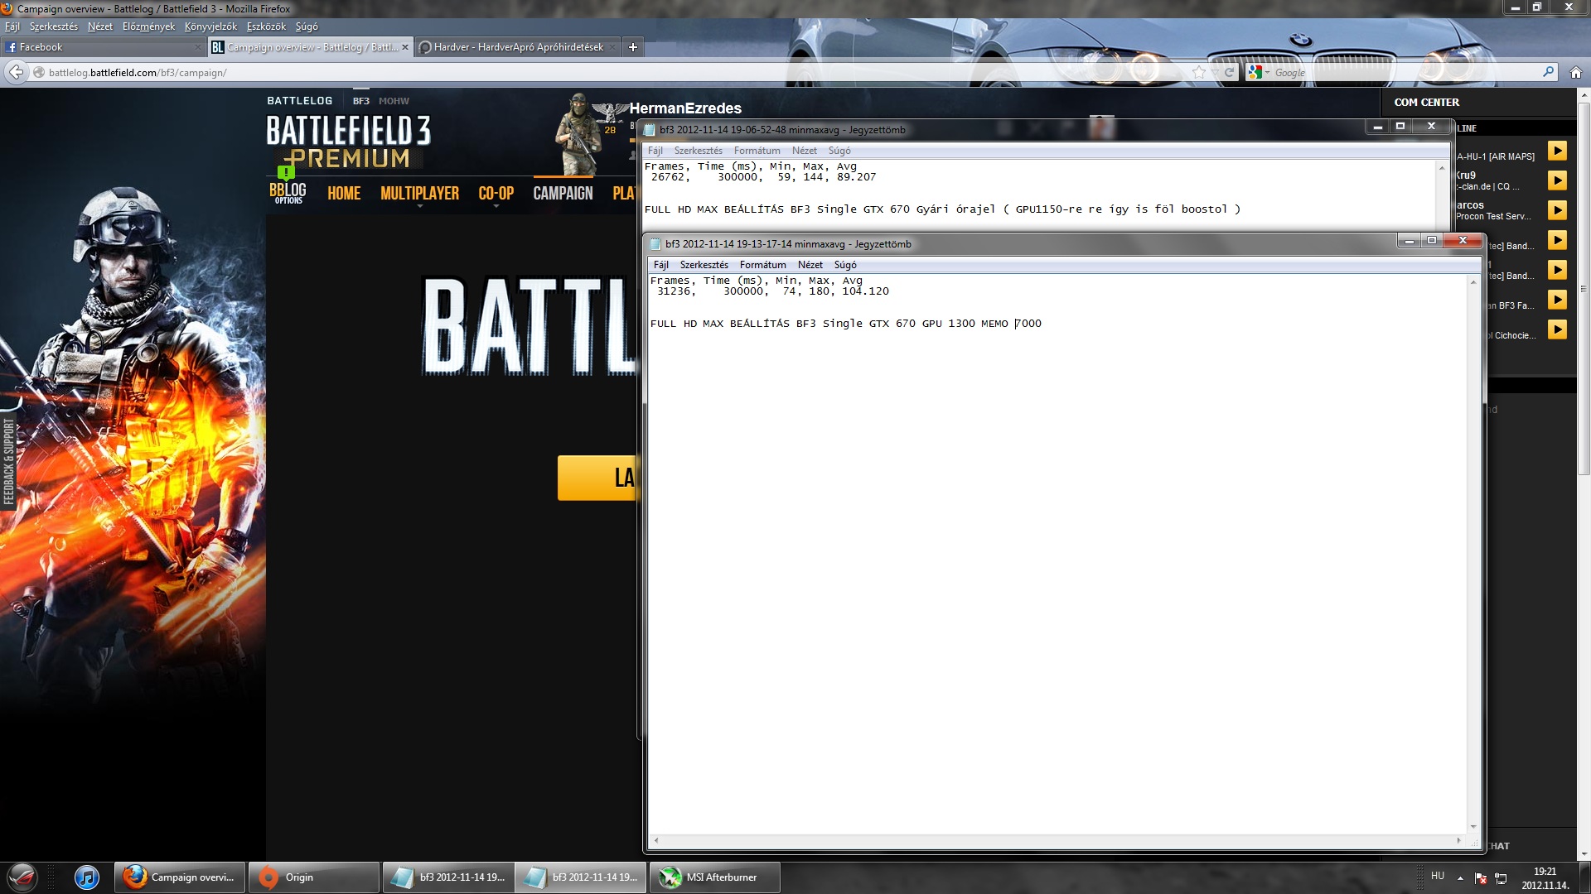Open MSI Afterburner from taskbar
The width and height of the screenshot is (1591, 894).
pyautogui.click(x=714, y=877)
